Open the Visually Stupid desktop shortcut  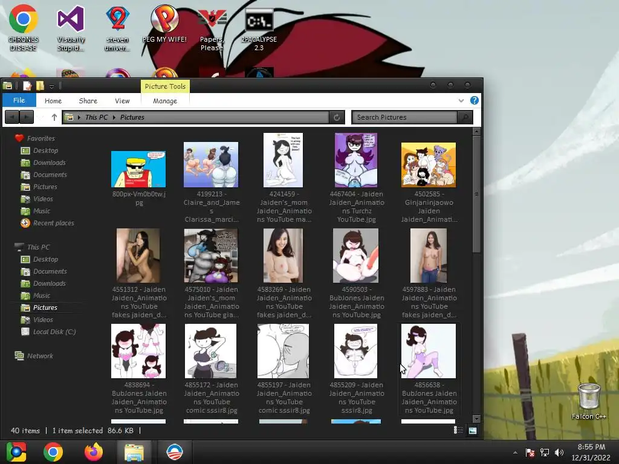[x=71, y=28]
